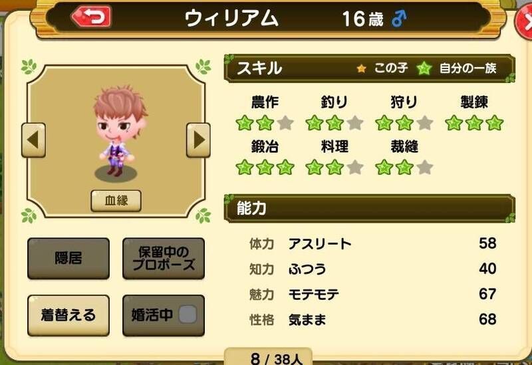Click the orange この子 star legend icon
Screen dimensions: 532x365
[x=361, y=68]
